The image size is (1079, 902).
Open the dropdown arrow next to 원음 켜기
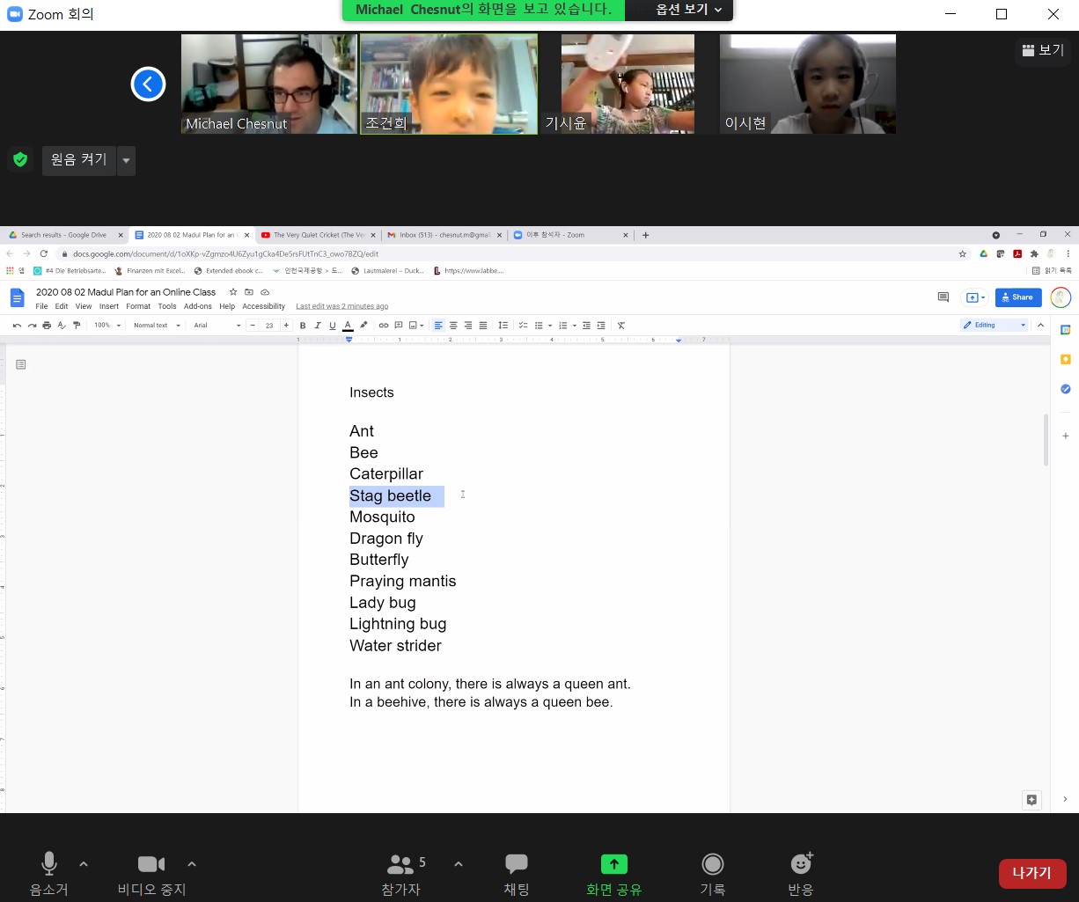coord(126,160)
